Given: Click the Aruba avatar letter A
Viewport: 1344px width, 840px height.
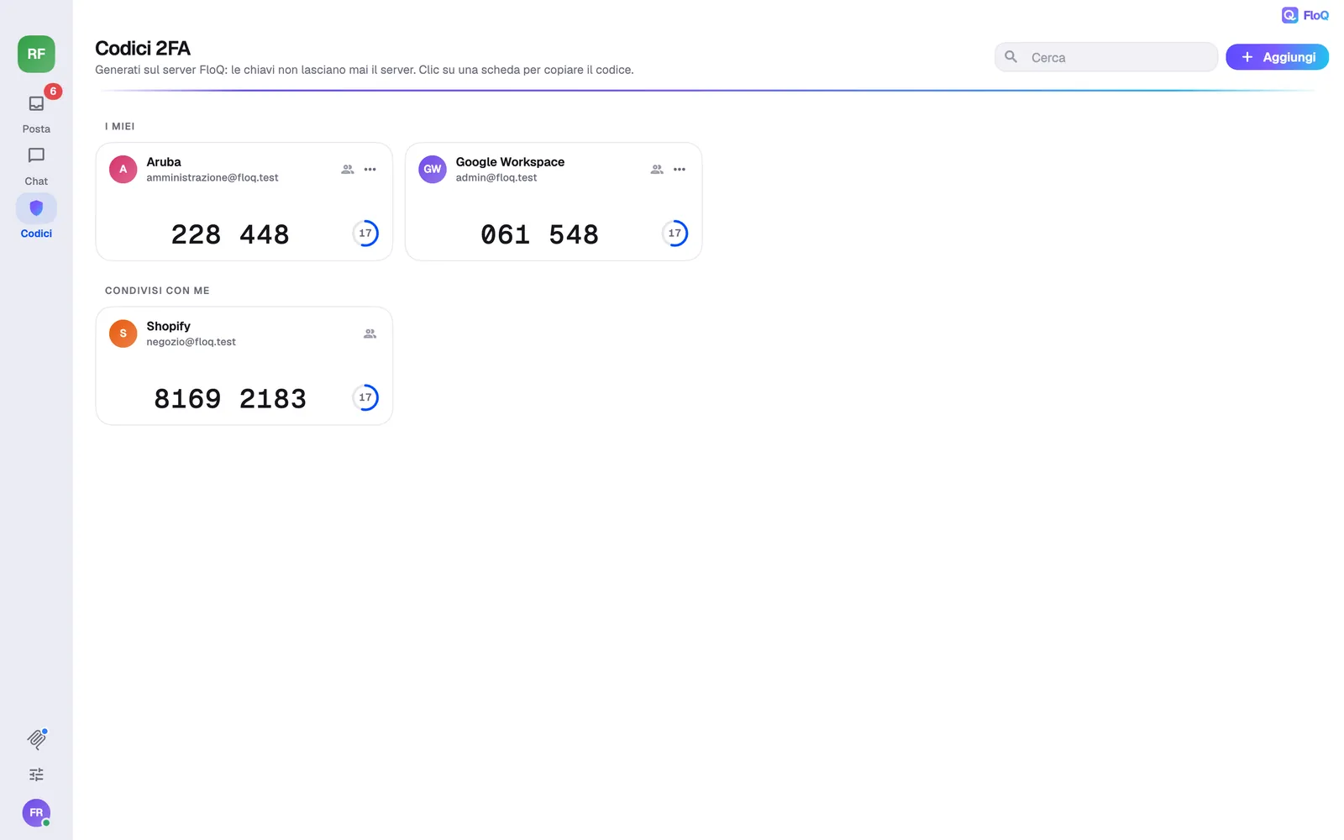Looking at the screenshot, I should click(123, 169).
